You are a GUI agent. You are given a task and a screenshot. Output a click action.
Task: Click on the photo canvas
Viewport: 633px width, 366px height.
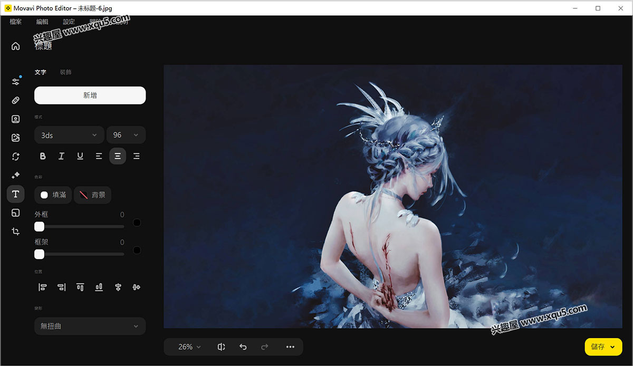[x=393, y=196]
